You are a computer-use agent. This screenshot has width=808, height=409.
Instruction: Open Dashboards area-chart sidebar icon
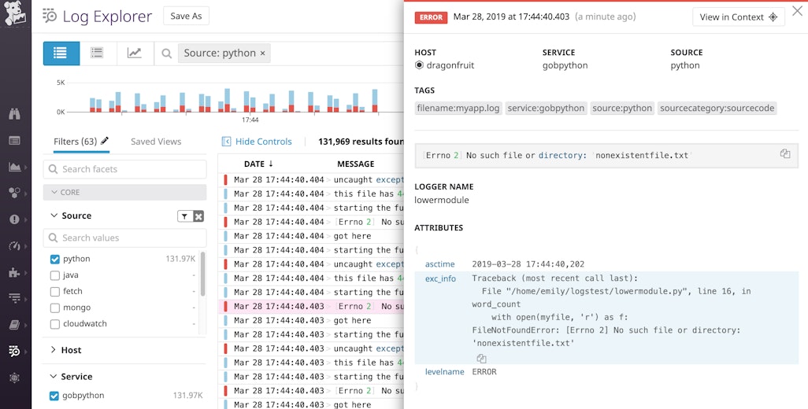pyautogui.click(x=14, y=167)
